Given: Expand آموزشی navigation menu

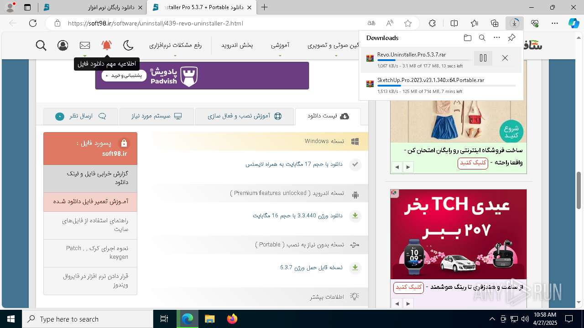Looking at the screenshot, I should point(280,45).
